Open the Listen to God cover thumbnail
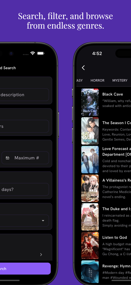The width and height of the screenshot is (131, 285). coord(90,245)
